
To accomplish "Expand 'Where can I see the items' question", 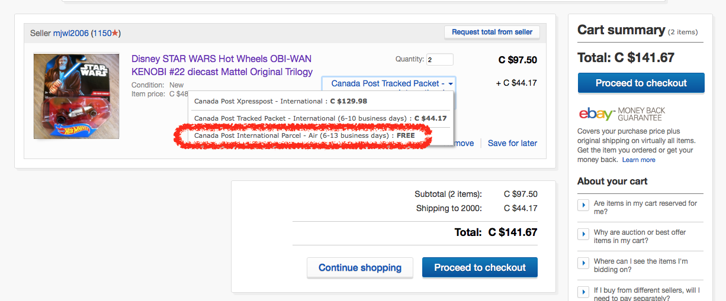I will click(583, 265).
